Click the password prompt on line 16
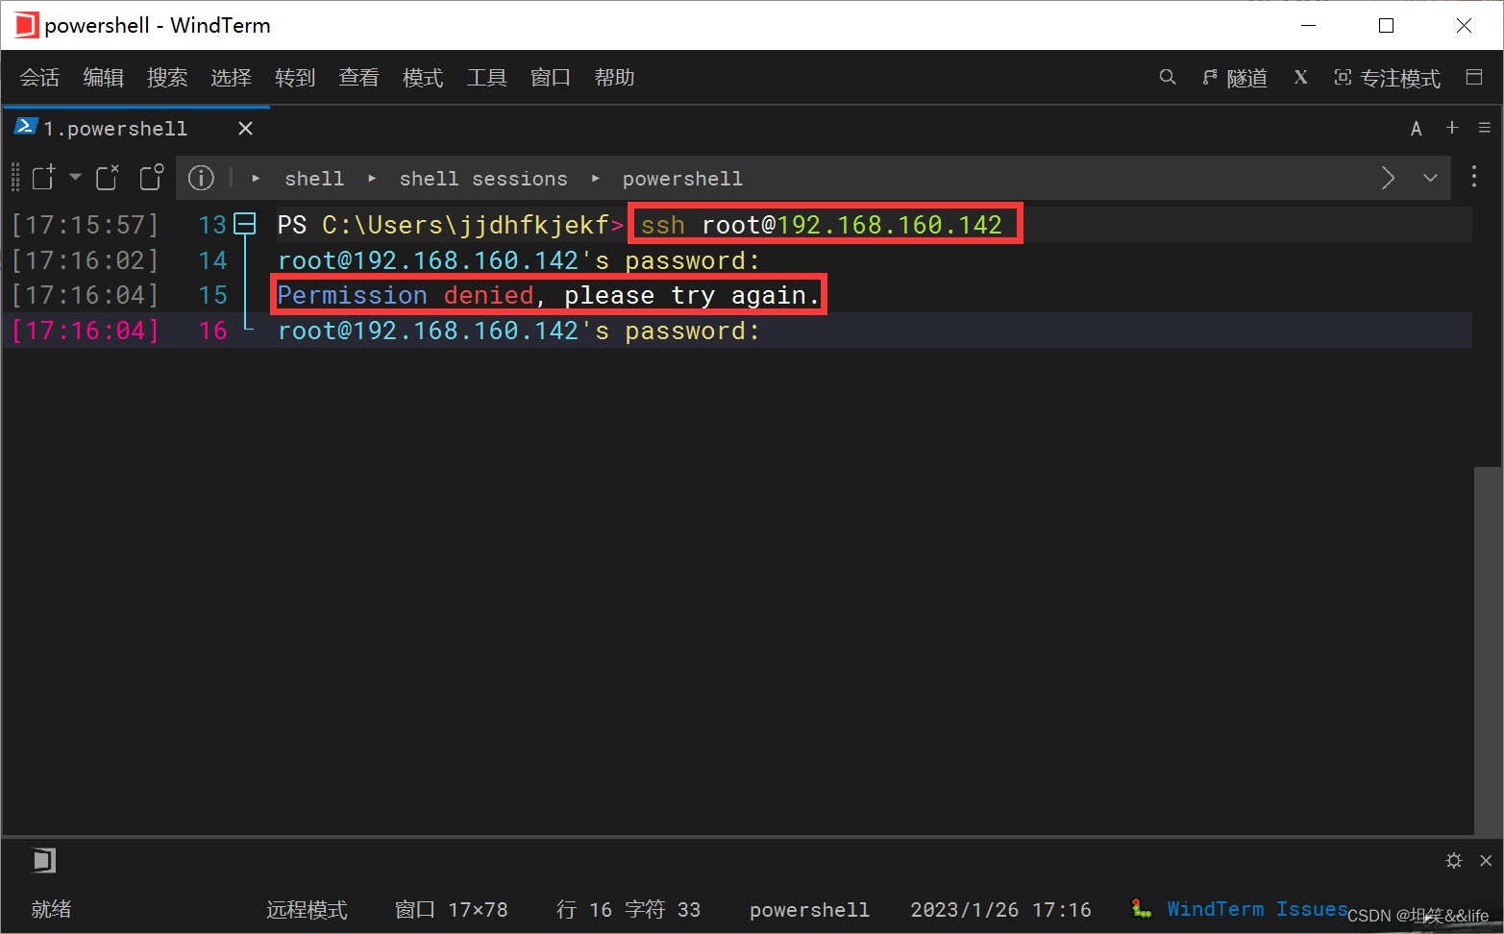 coord(519,331)
